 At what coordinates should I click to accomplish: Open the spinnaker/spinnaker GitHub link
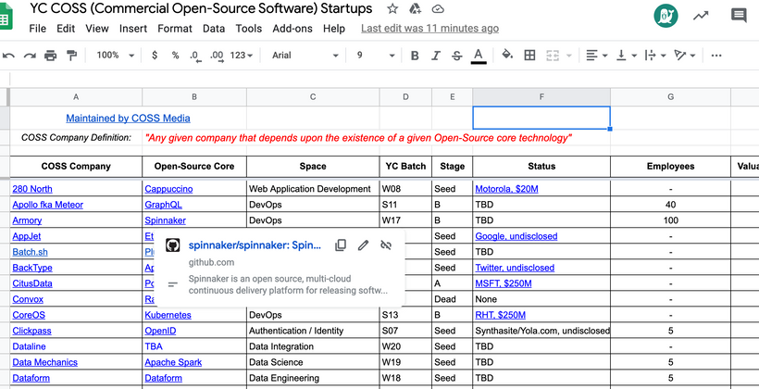click(255, 245)
